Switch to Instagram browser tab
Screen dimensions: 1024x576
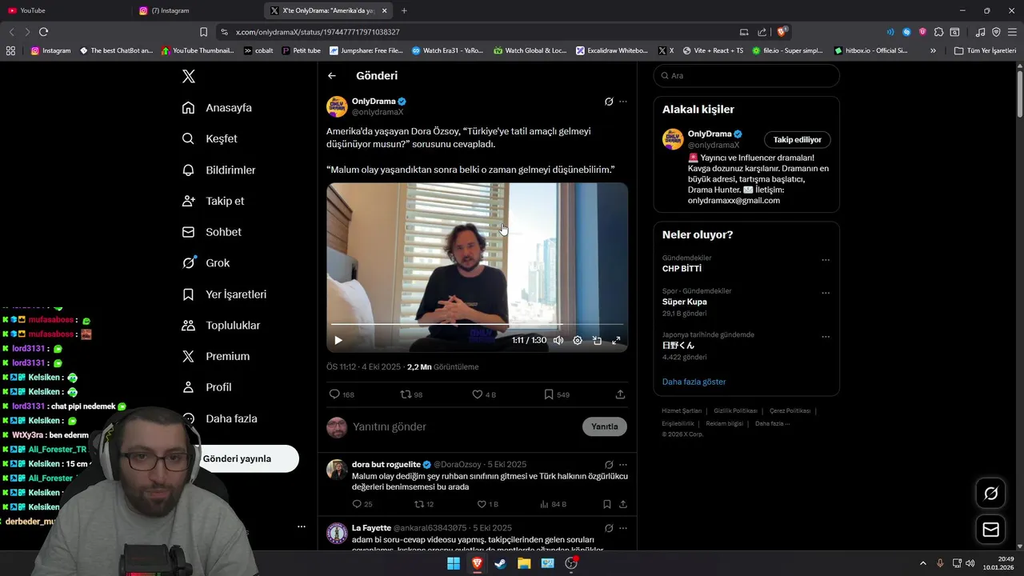click(x=196, y=10)
